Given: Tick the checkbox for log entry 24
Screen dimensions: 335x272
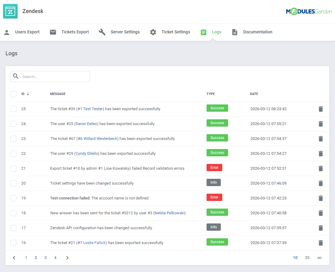Looking at the screenshot, I should coord(13,124).
